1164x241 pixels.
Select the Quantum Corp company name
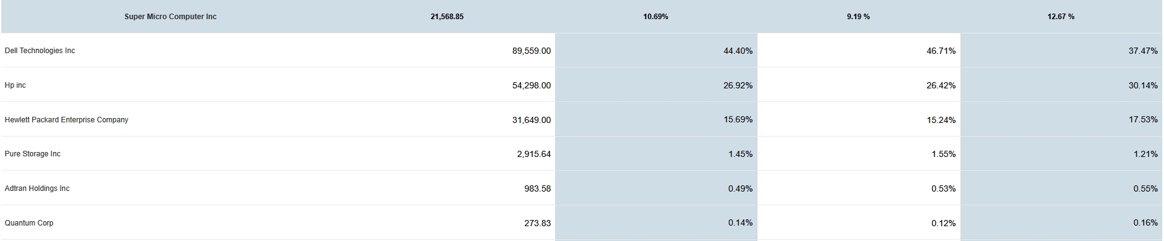[29, 223]
